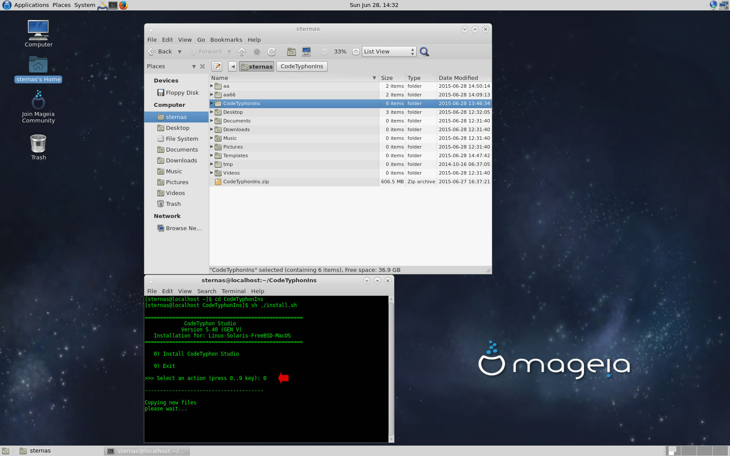Click the show desktop icon in the bottom panel

tap(6, 451)
